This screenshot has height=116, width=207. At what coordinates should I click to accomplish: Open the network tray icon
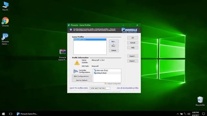tap(185, 114)
